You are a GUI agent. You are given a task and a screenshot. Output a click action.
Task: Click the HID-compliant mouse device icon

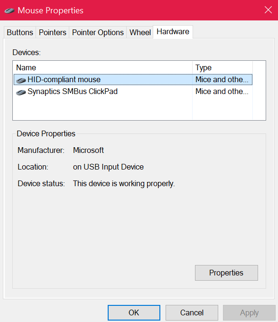pyautogui.click(x=21, y=80)
